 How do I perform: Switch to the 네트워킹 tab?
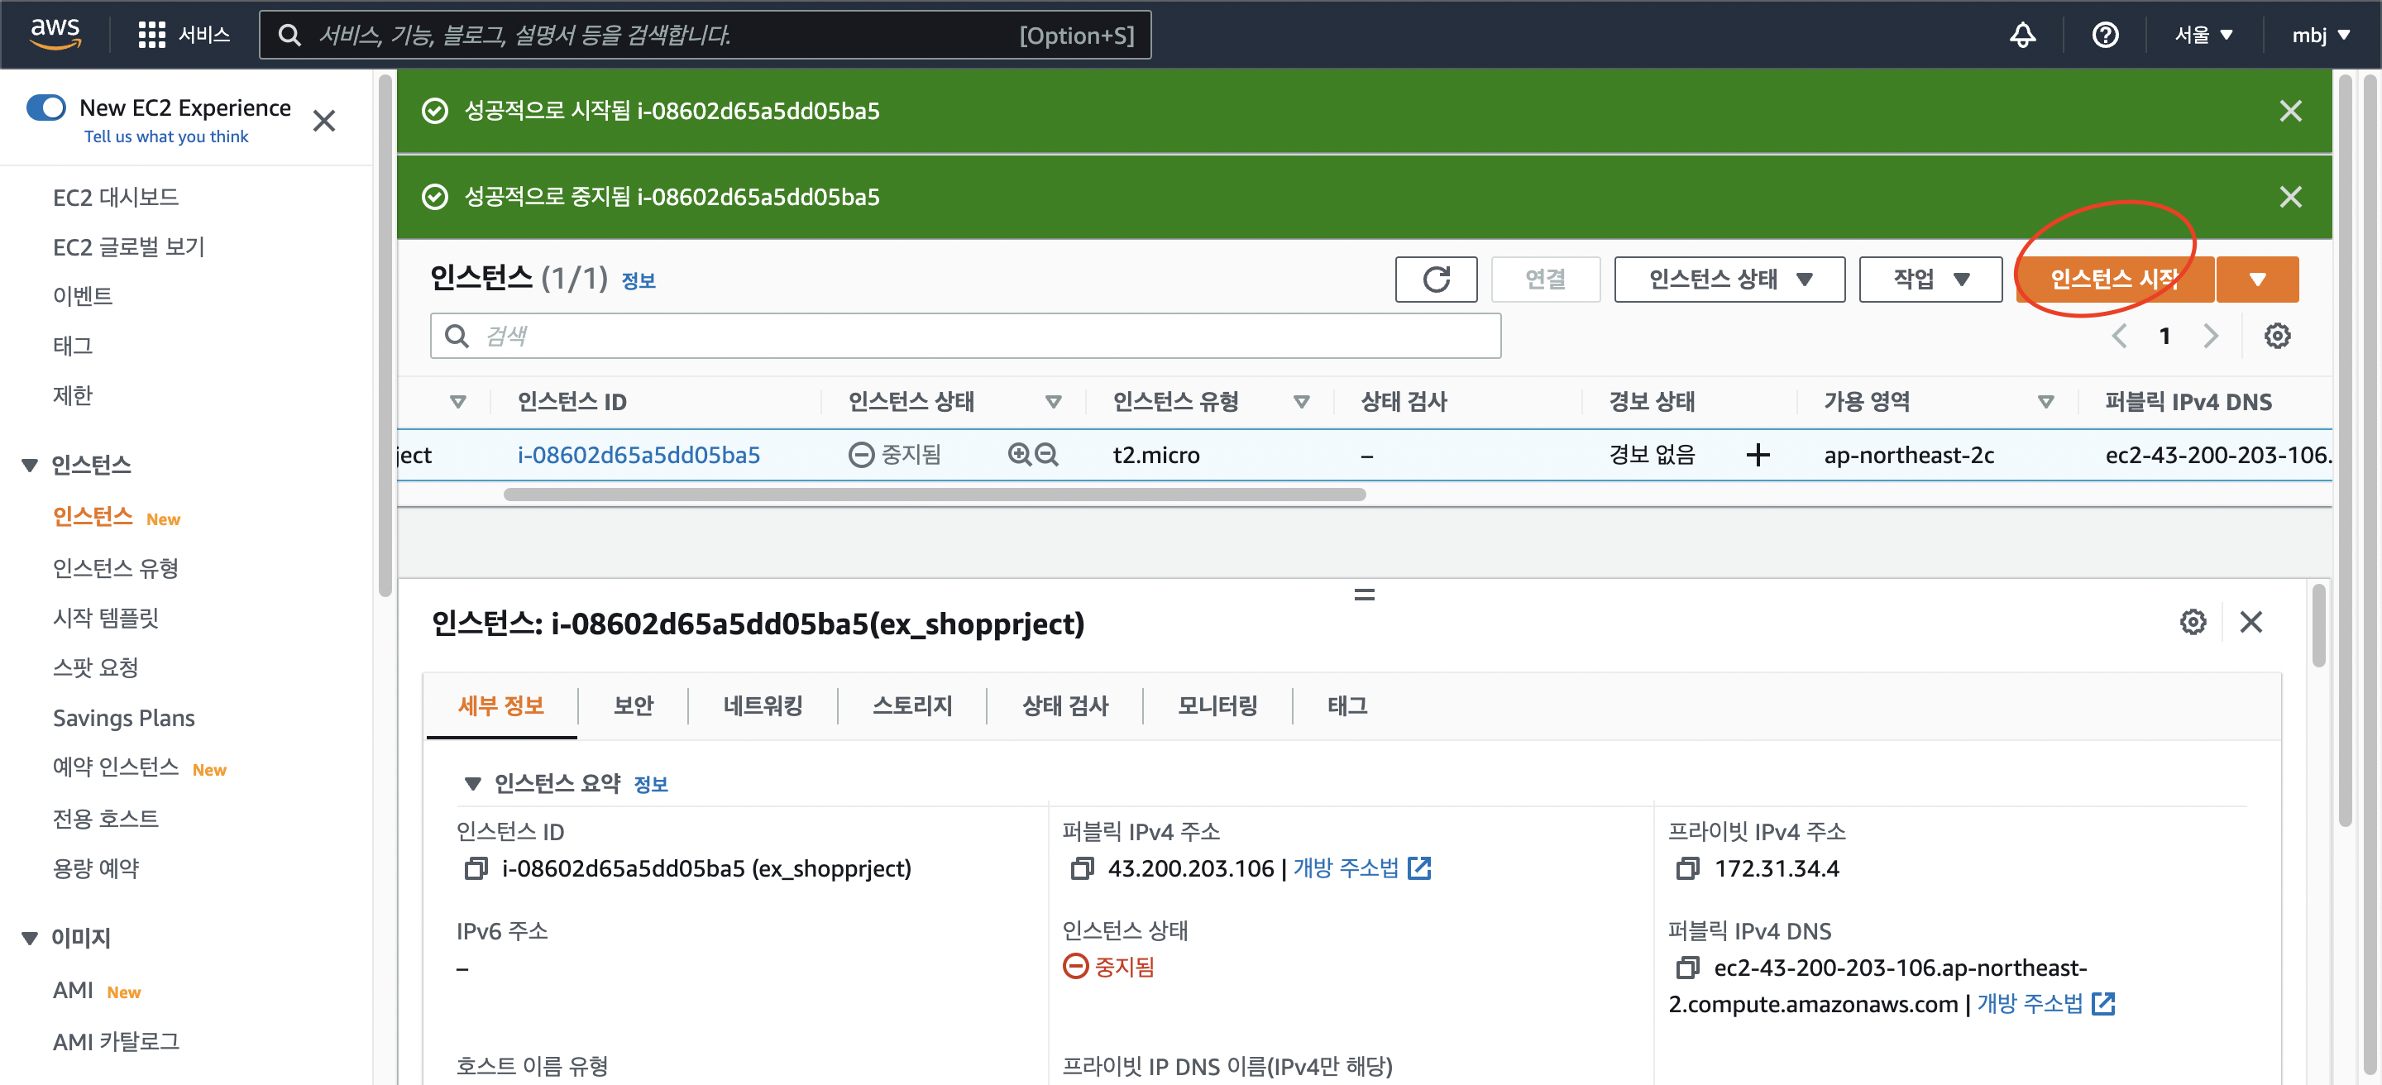[x=762, y=705]
